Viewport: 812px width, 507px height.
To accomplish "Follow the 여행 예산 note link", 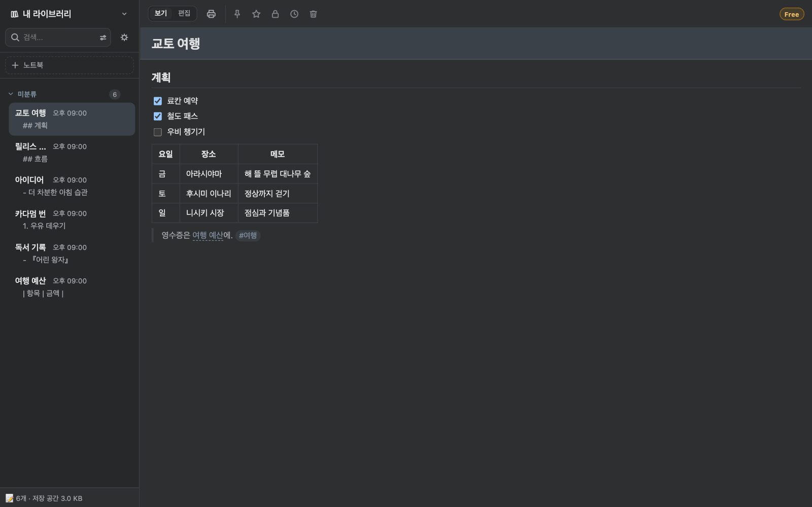I will [x=208, y=235].
